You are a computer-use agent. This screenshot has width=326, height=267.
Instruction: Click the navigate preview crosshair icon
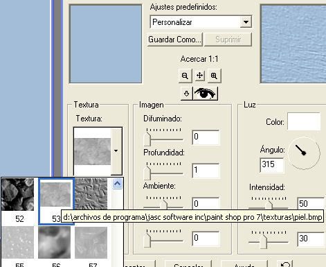pyautogui.click(x=199, y=76)
